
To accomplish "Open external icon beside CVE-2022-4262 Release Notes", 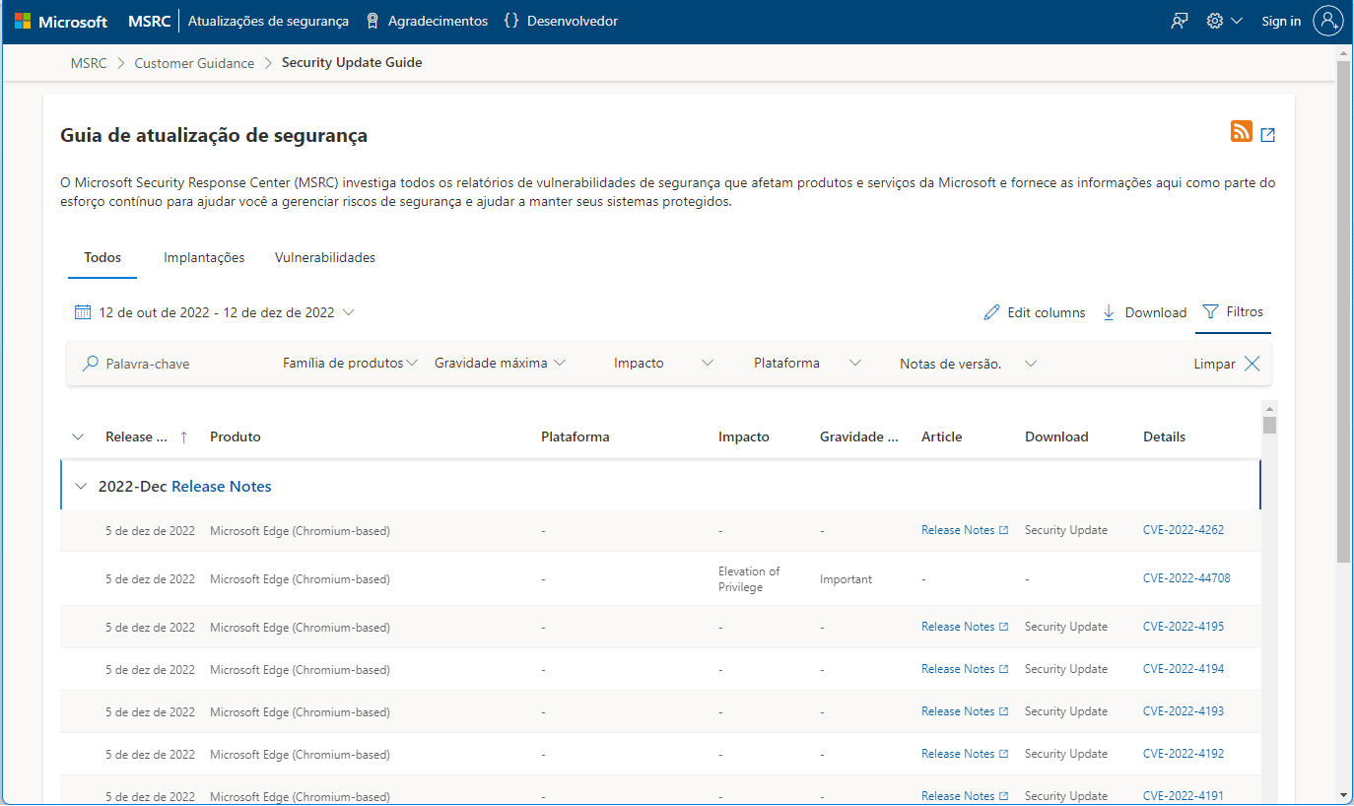I will 1004,530.
